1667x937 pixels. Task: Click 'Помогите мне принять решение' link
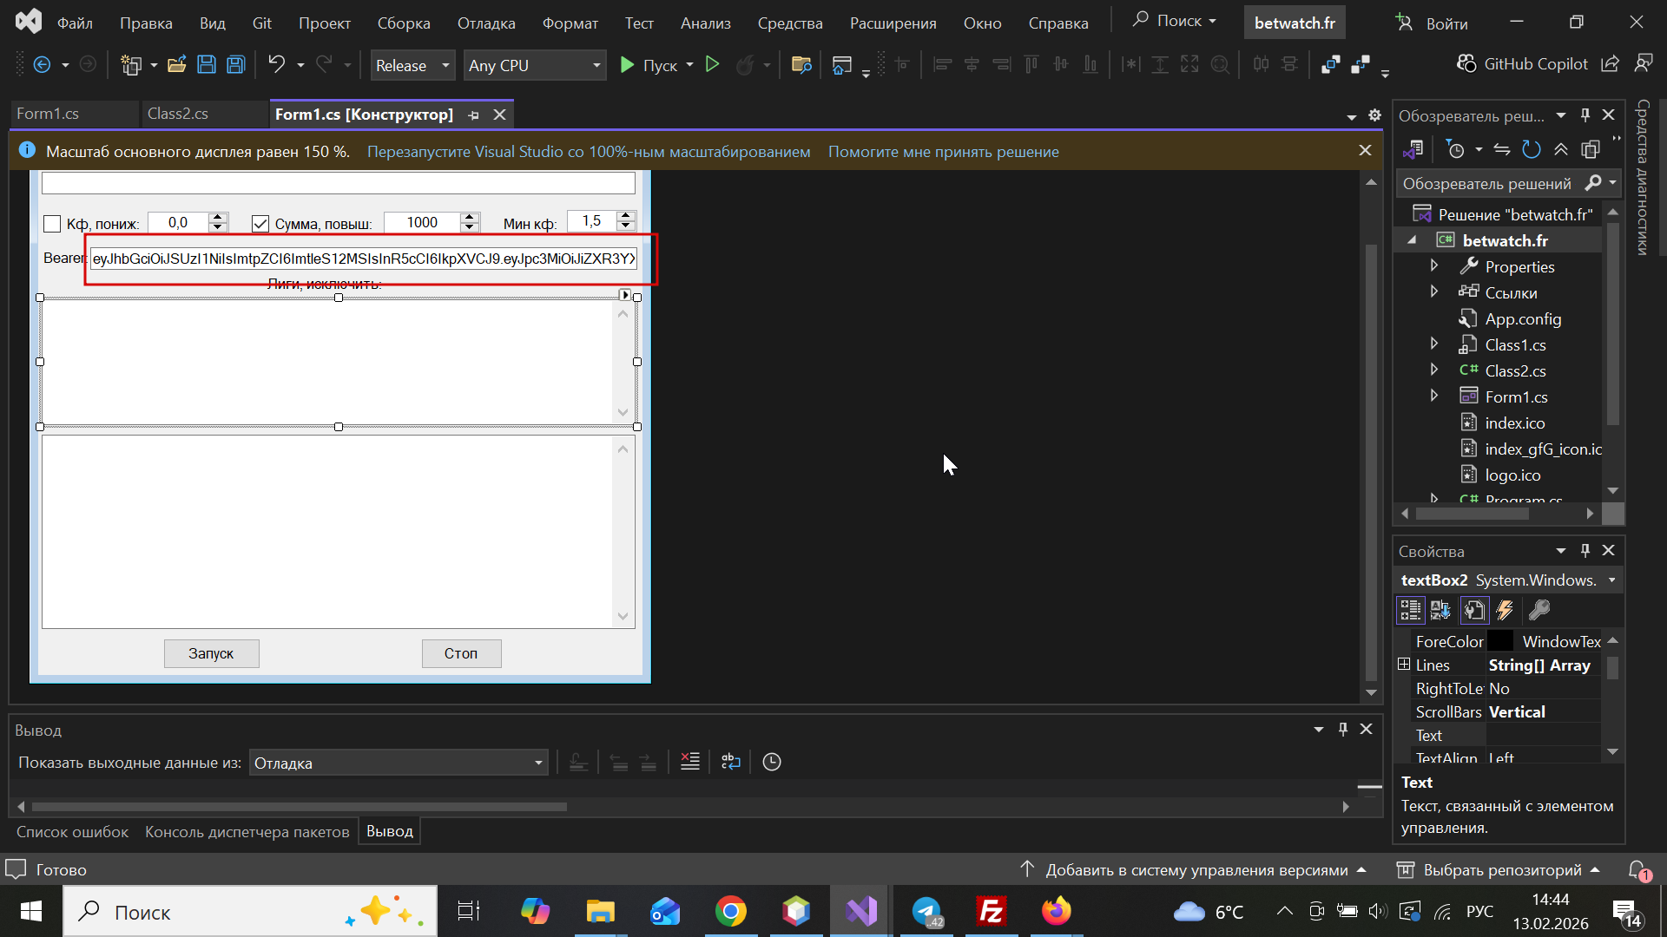coord(943,152)
